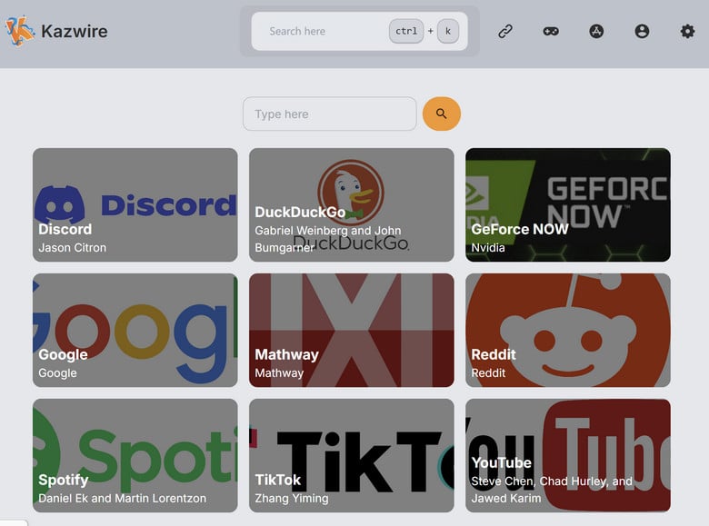The width and height of the screenshot is (709, 526).
Task: Open the Kazwire home text link
Action: [75, 31]
